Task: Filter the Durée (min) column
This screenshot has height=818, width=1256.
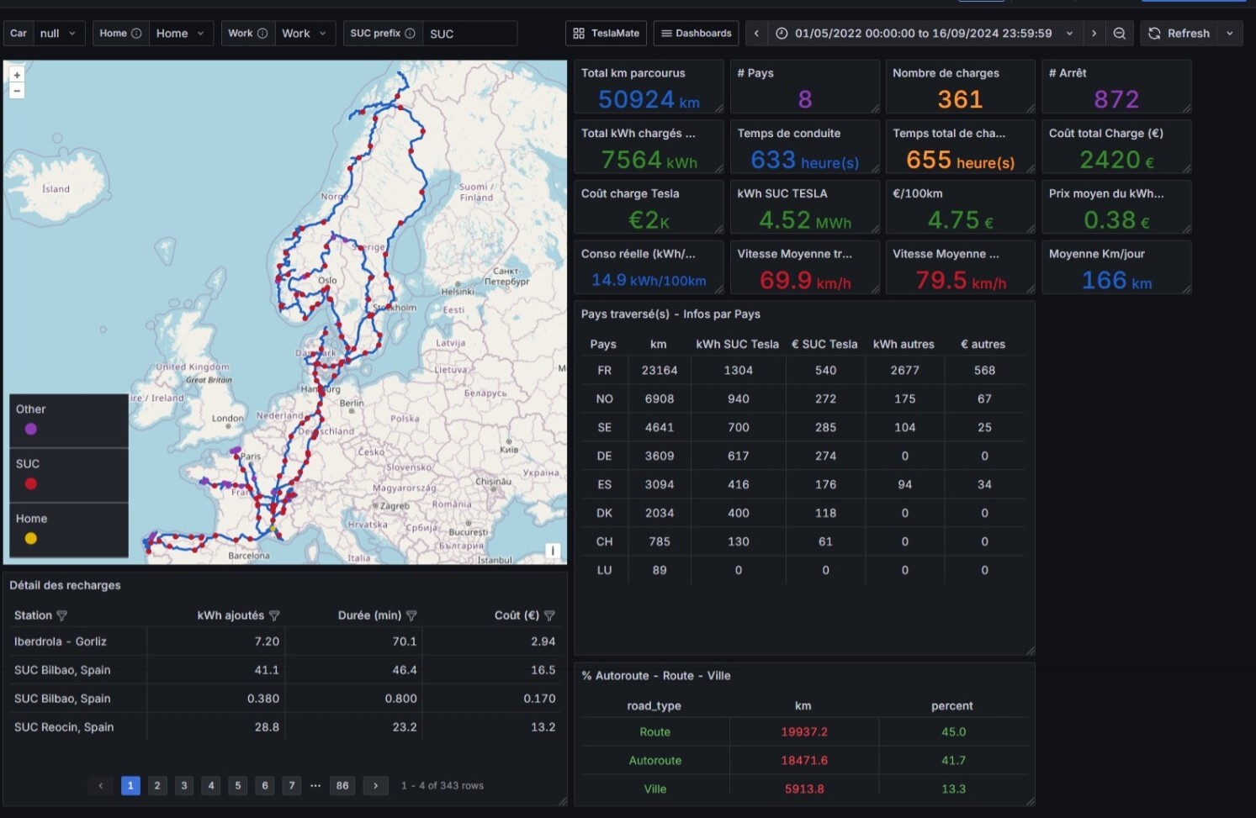Action: pyautogui.click(x=411, y=615)
